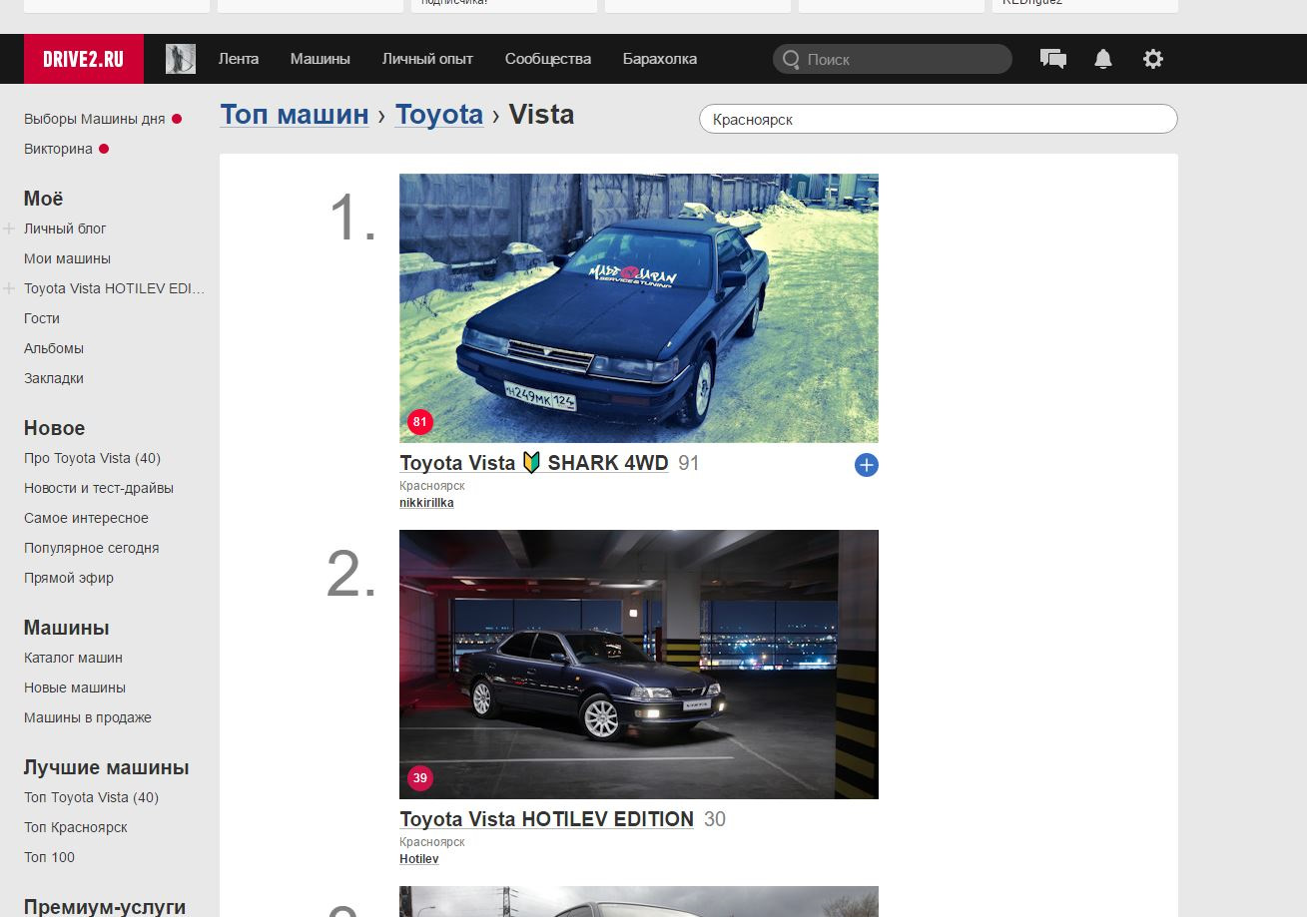The width and height of the screenshot is (1307, 917).
Task: Open Toyota Vista HOTILEV EDI… sidebar link
Action: coord(115,288)
